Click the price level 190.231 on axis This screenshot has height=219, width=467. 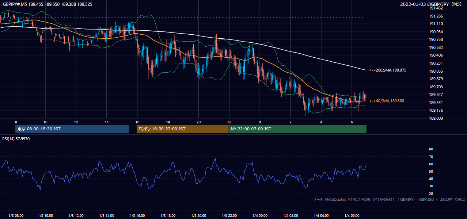click(436, 63)
